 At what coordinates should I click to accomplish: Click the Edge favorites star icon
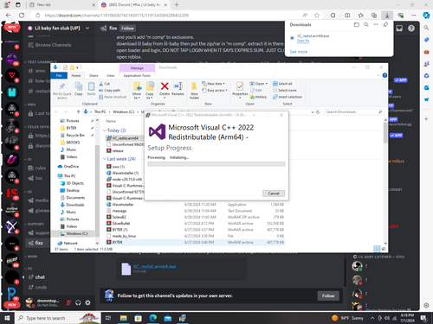317,16
